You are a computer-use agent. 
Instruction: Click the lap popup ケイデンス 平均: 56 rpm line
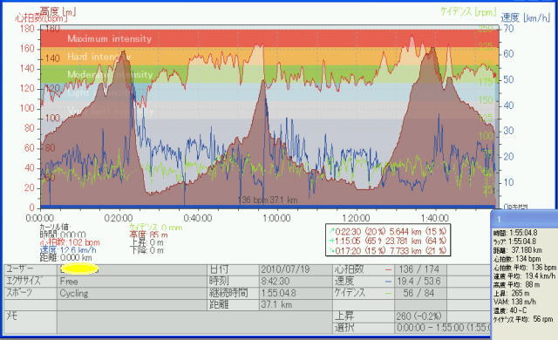coord(523,319)
